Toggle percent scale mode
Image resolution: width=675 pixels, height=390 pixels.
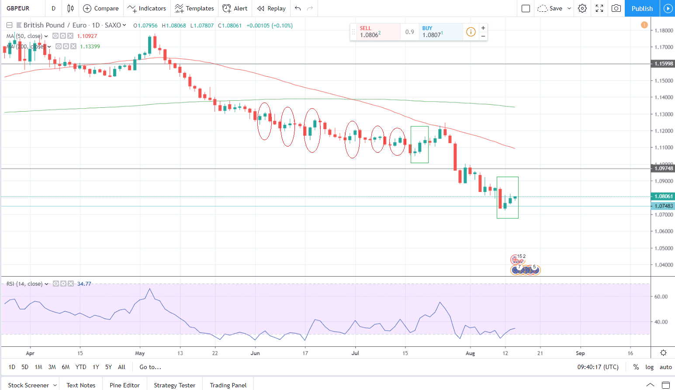pyautogui.click(x=636, y=367)
